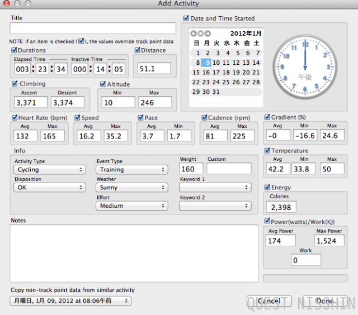This screenshot has height=315, width=358.
Task: Open the Activity Type dropdown showing Cycling
Action: coord(50,170)
